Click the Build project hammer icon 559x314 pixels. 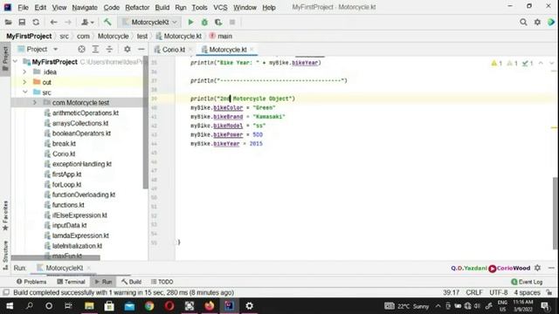click(x=107, y=22)
